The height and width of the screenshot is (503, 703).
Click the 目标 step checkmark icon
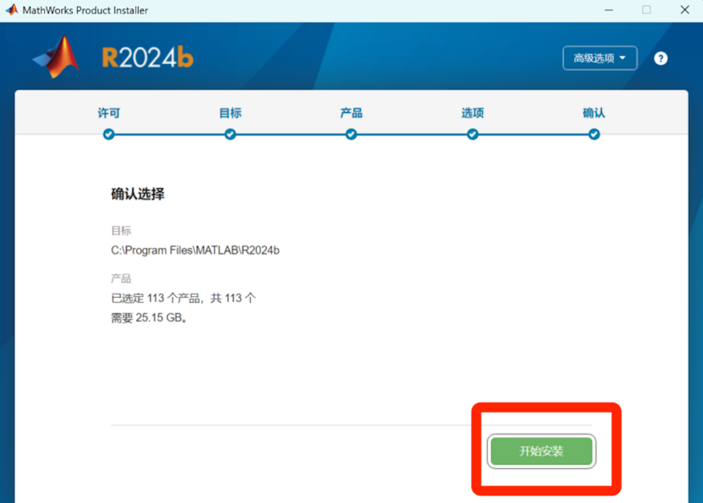coord(230,133)
